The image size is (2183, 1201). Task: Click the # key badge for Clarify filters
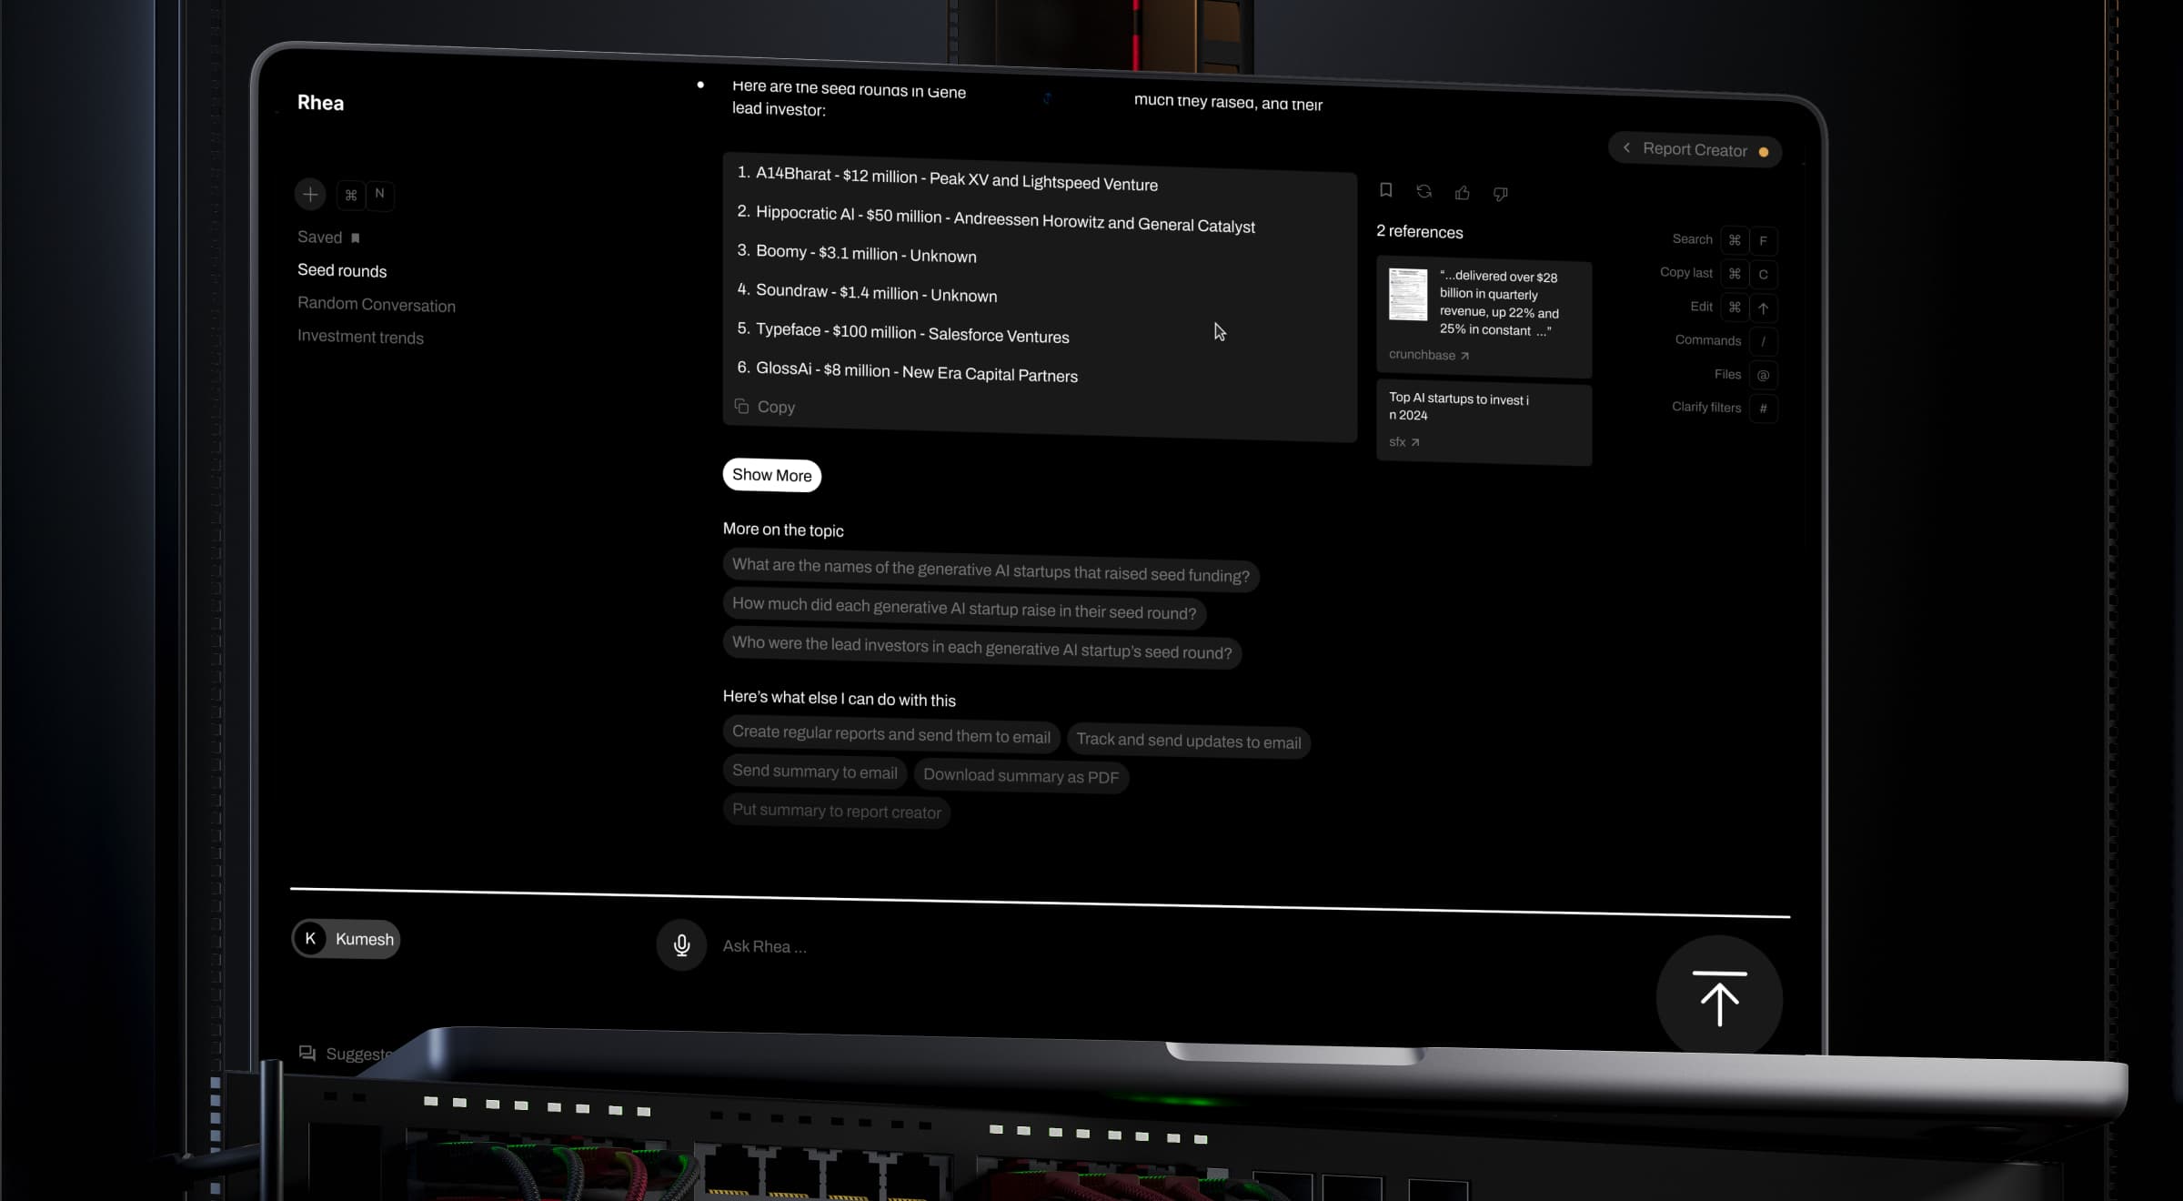(1763, 409)
